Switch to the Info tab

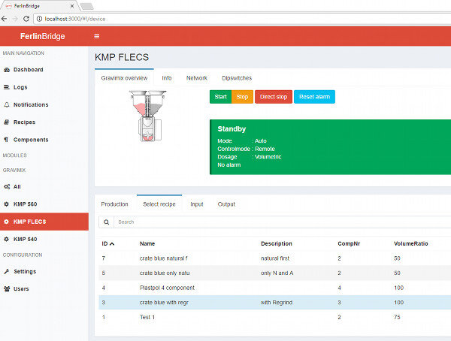click(x=167, y=78)
